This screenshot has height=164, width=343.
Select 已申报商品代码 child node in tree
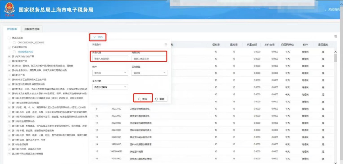click(x=25, y=52)
